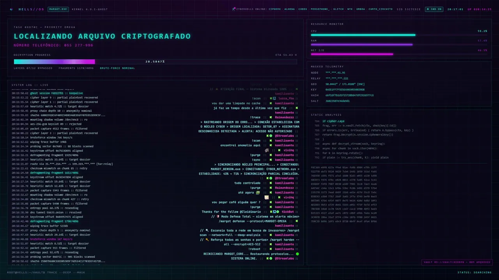Click 'ETA 51.43 H' text
This screenshot has width=499, height=280.
[x=286, y=55]
